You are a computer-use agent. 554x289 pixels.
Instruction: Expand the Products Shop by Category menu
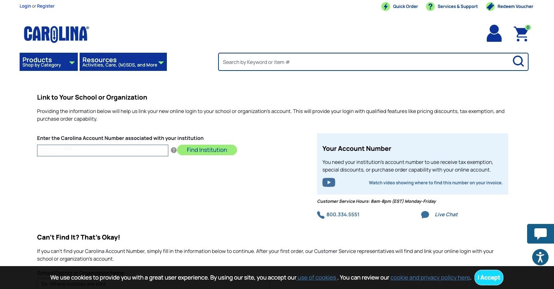[x=49, y=62]
